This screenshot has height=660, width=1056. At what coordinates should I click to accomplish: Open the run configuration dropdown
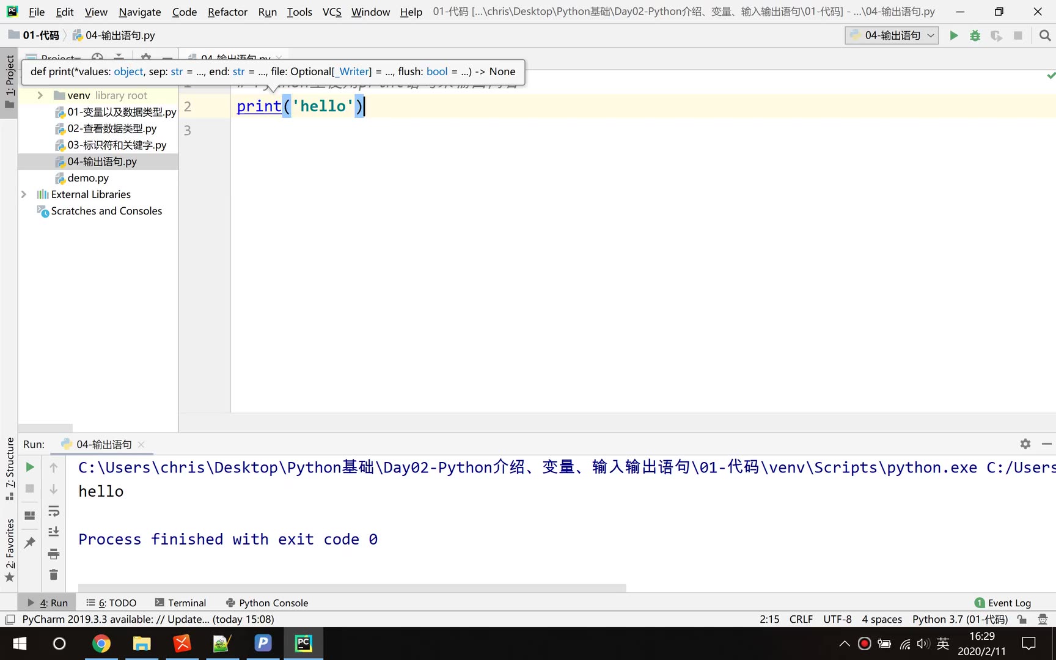892,35
